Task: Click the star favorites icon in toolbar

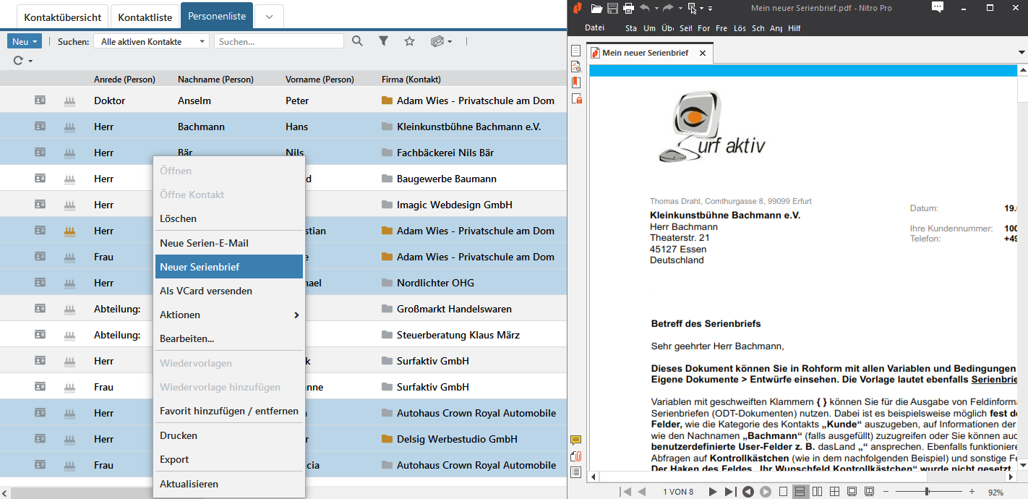Action: point(409,41)
